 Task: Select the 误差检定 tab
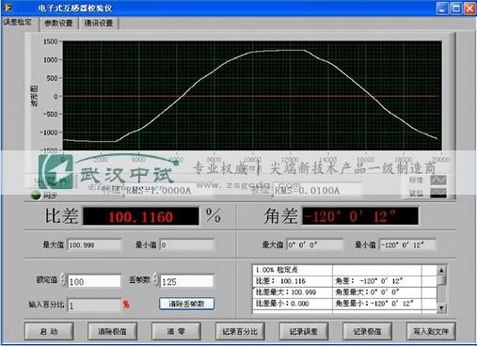coord(18,23)
